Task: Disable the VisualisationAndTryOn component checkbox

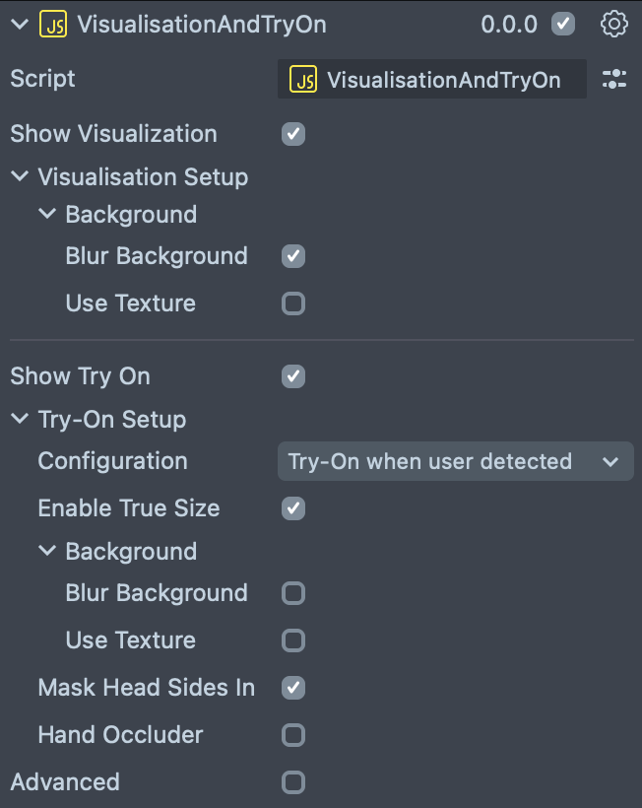Action: point(563,25)
